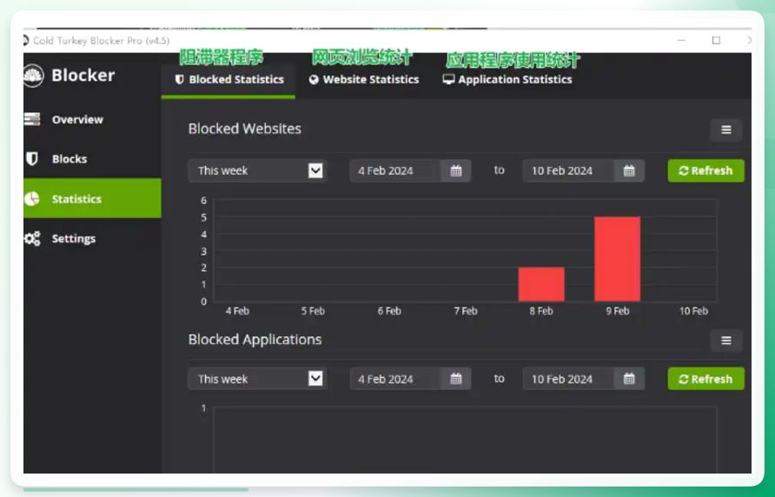Click the Overview sidebar icon

pos(31,119)
